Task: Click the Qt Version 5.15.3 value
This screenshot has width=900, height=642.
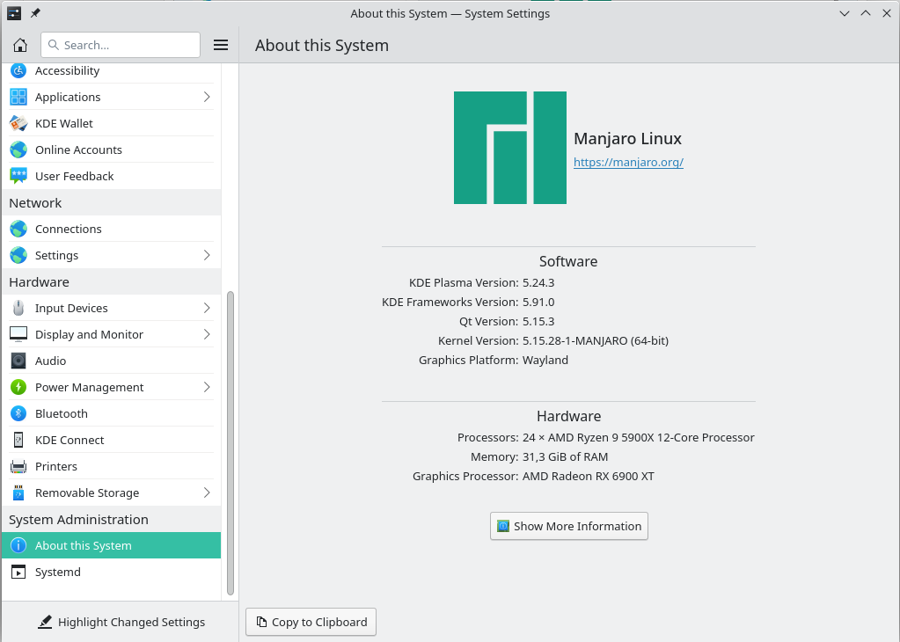Action: (x=538, y=321)
